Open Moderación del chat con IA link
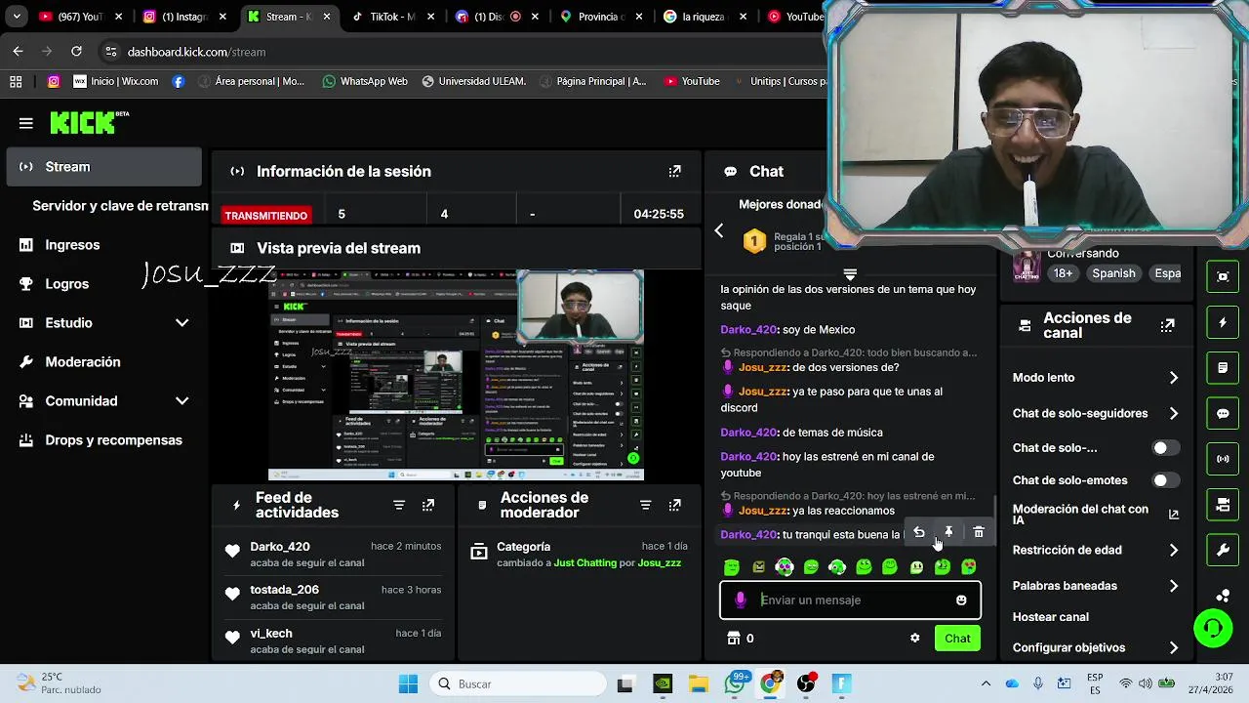Viewport: 1249px width, 703px height. coord(1096,515)
